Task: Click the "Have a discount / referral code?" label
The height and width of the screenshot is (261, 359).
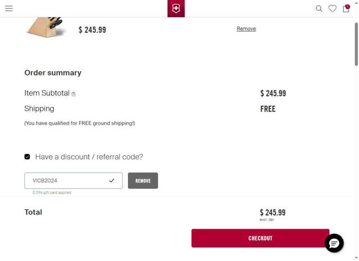Action: point(89,157)
